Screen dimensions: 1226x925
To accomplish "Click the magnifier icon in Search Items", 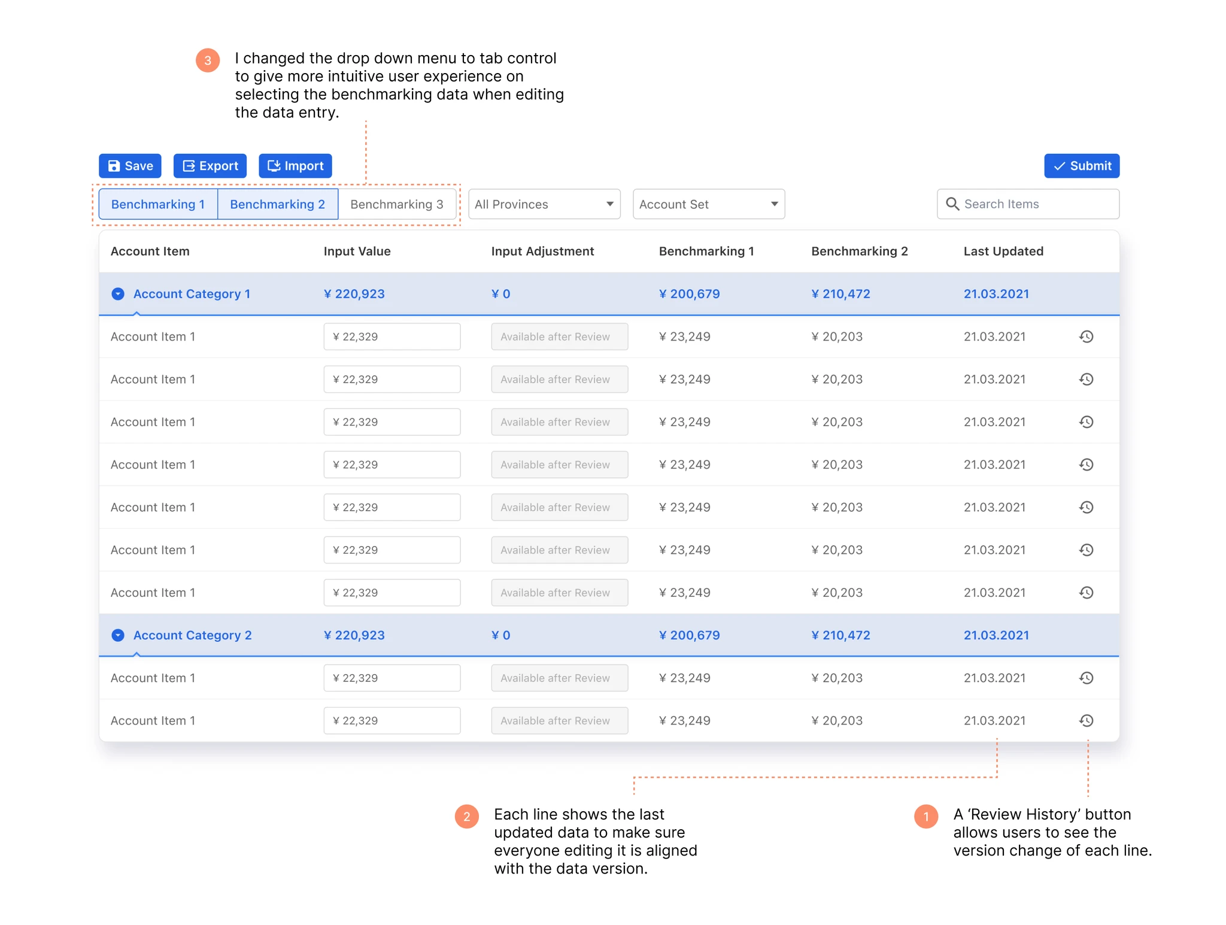I will (952, 204).
